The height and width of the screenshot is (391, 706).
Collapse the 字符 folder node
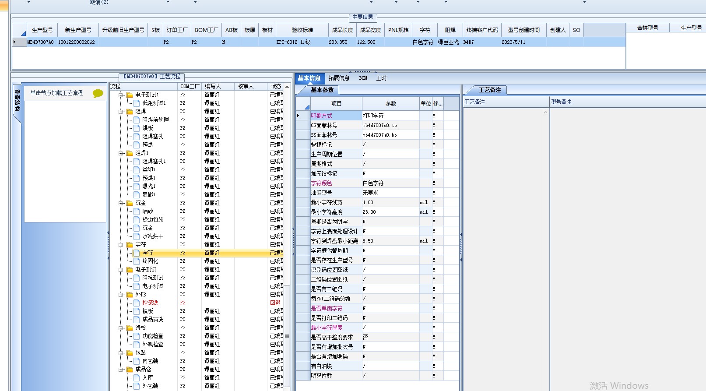point(121,245)
